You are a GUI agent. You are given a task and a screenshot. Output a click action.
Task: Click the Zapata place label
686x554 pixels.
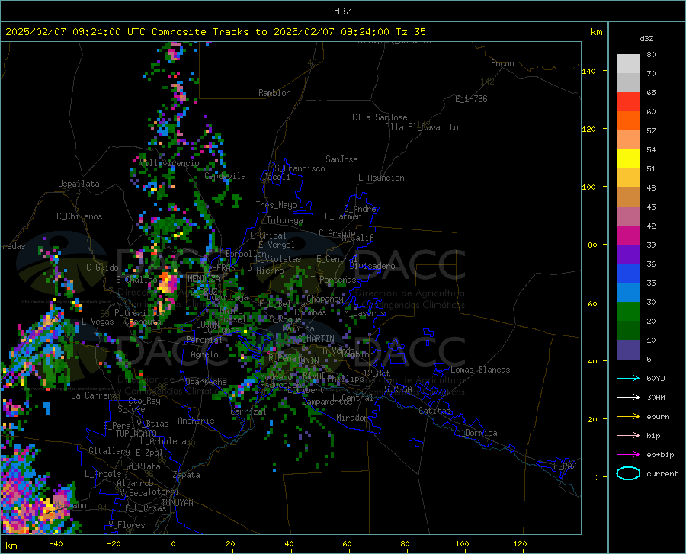point(187,475)
